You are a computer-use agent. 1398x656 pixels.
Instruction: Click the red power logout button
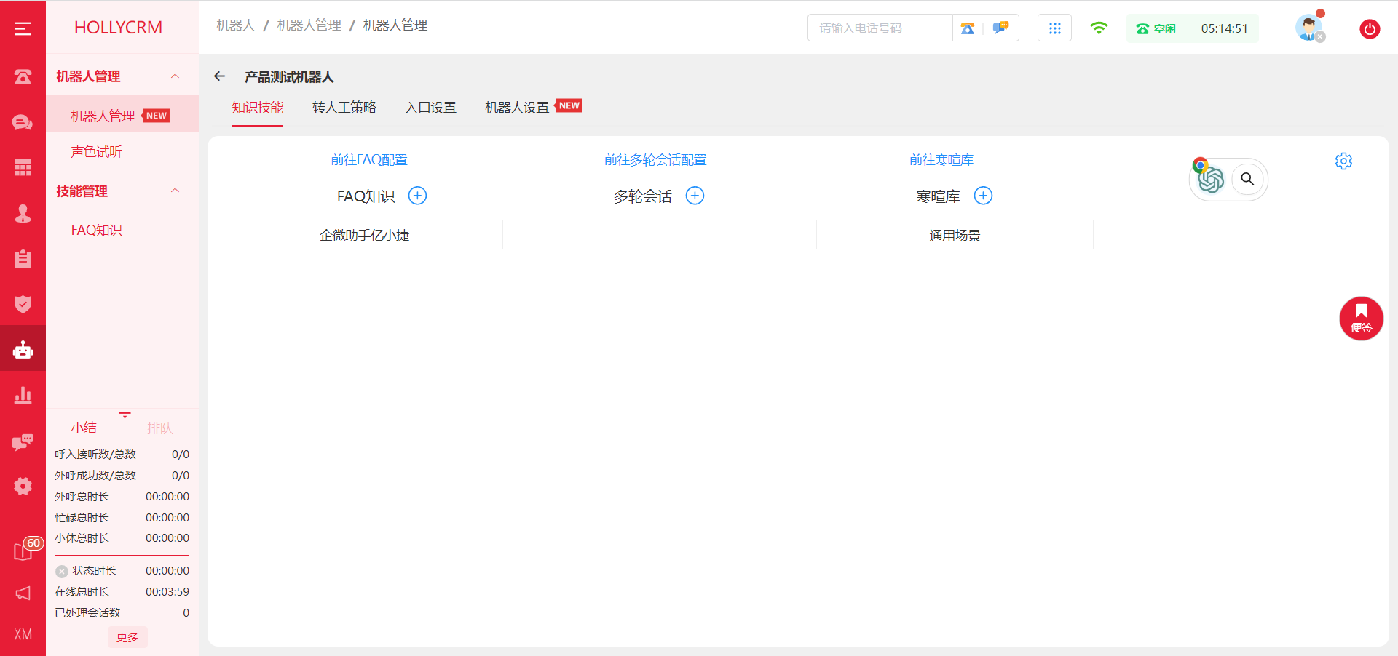(x=1369, y=29)
